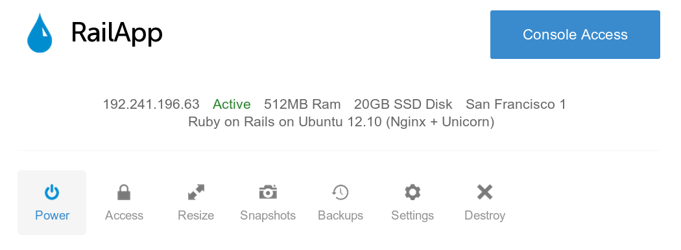Open the Snapshots camera icon
This screenshot has height=250, width=681.
point(268,192)
